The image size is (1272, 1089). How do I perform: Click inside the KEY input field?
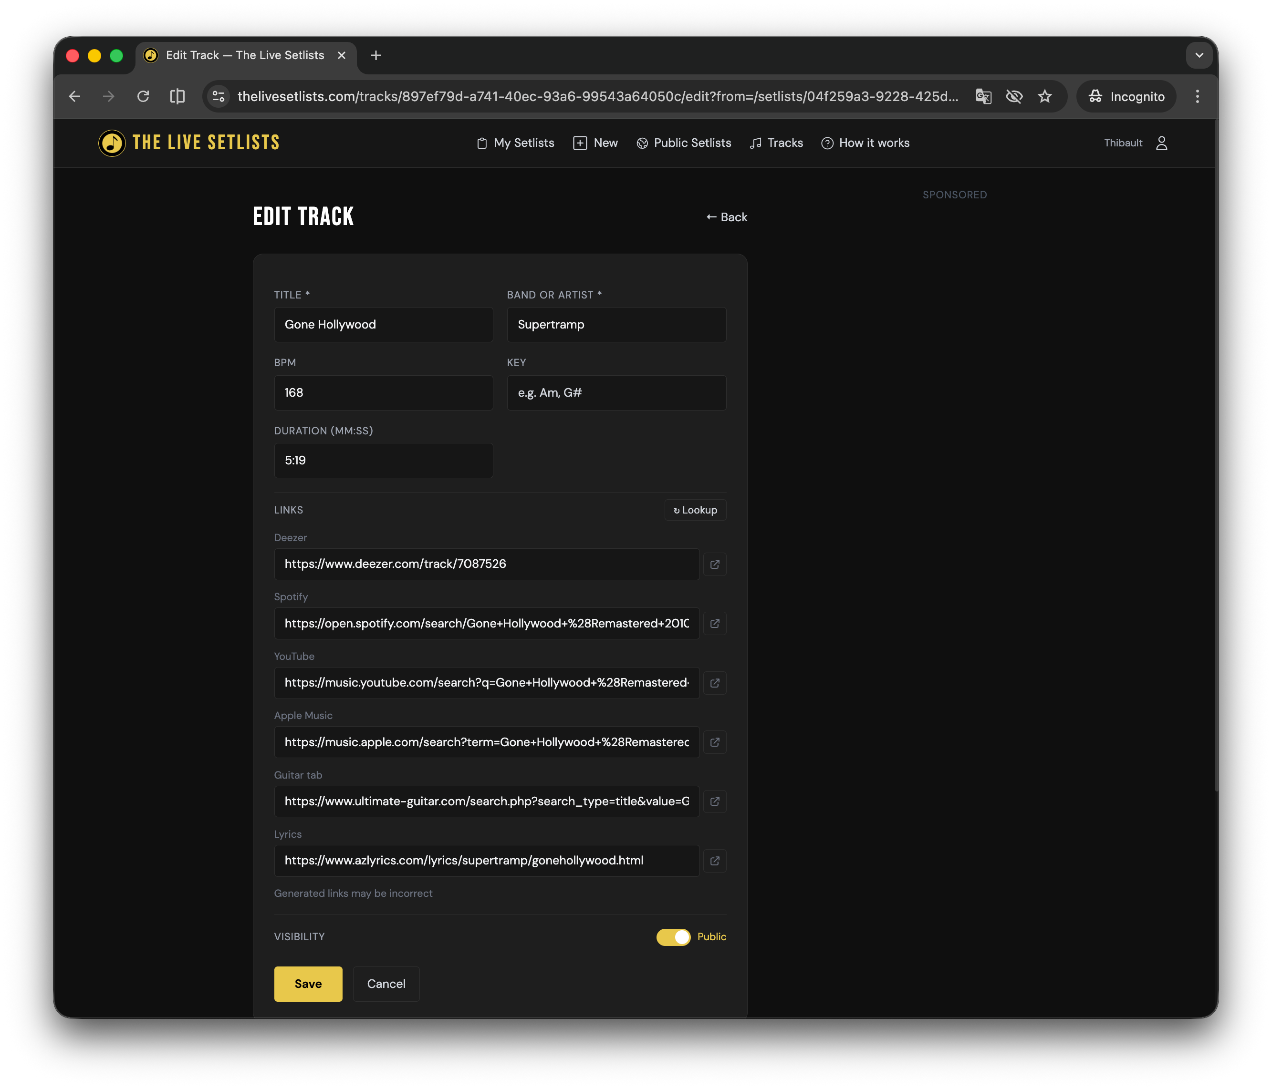point(616,393)
